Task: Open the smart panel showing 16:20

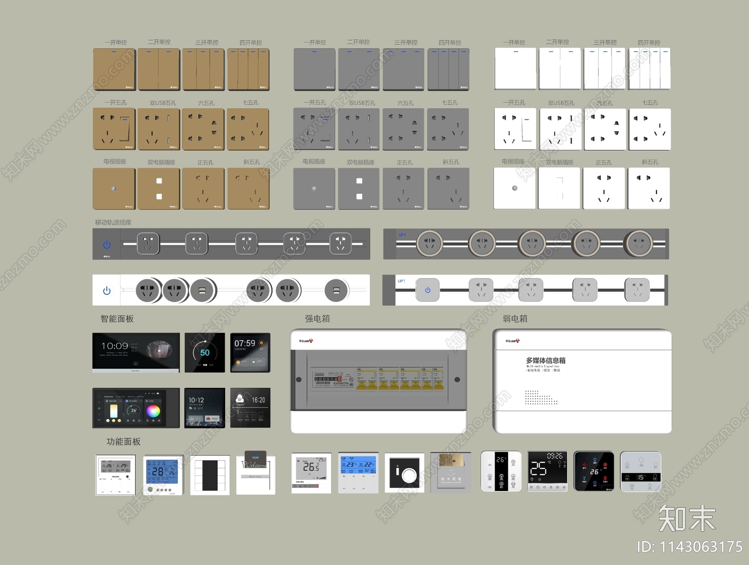Action: tap(250, 408)
